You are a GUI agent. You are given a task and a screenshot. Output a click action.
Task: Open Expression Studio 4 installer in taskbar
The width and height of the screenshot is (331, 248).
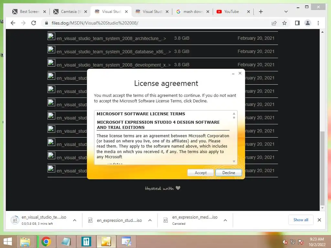(106, 242)
